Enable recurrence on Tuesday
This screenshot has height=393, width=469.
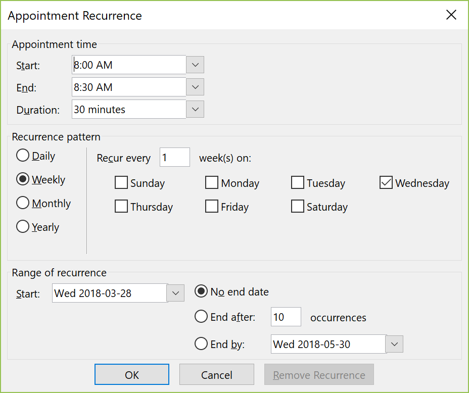coord(297,183)
